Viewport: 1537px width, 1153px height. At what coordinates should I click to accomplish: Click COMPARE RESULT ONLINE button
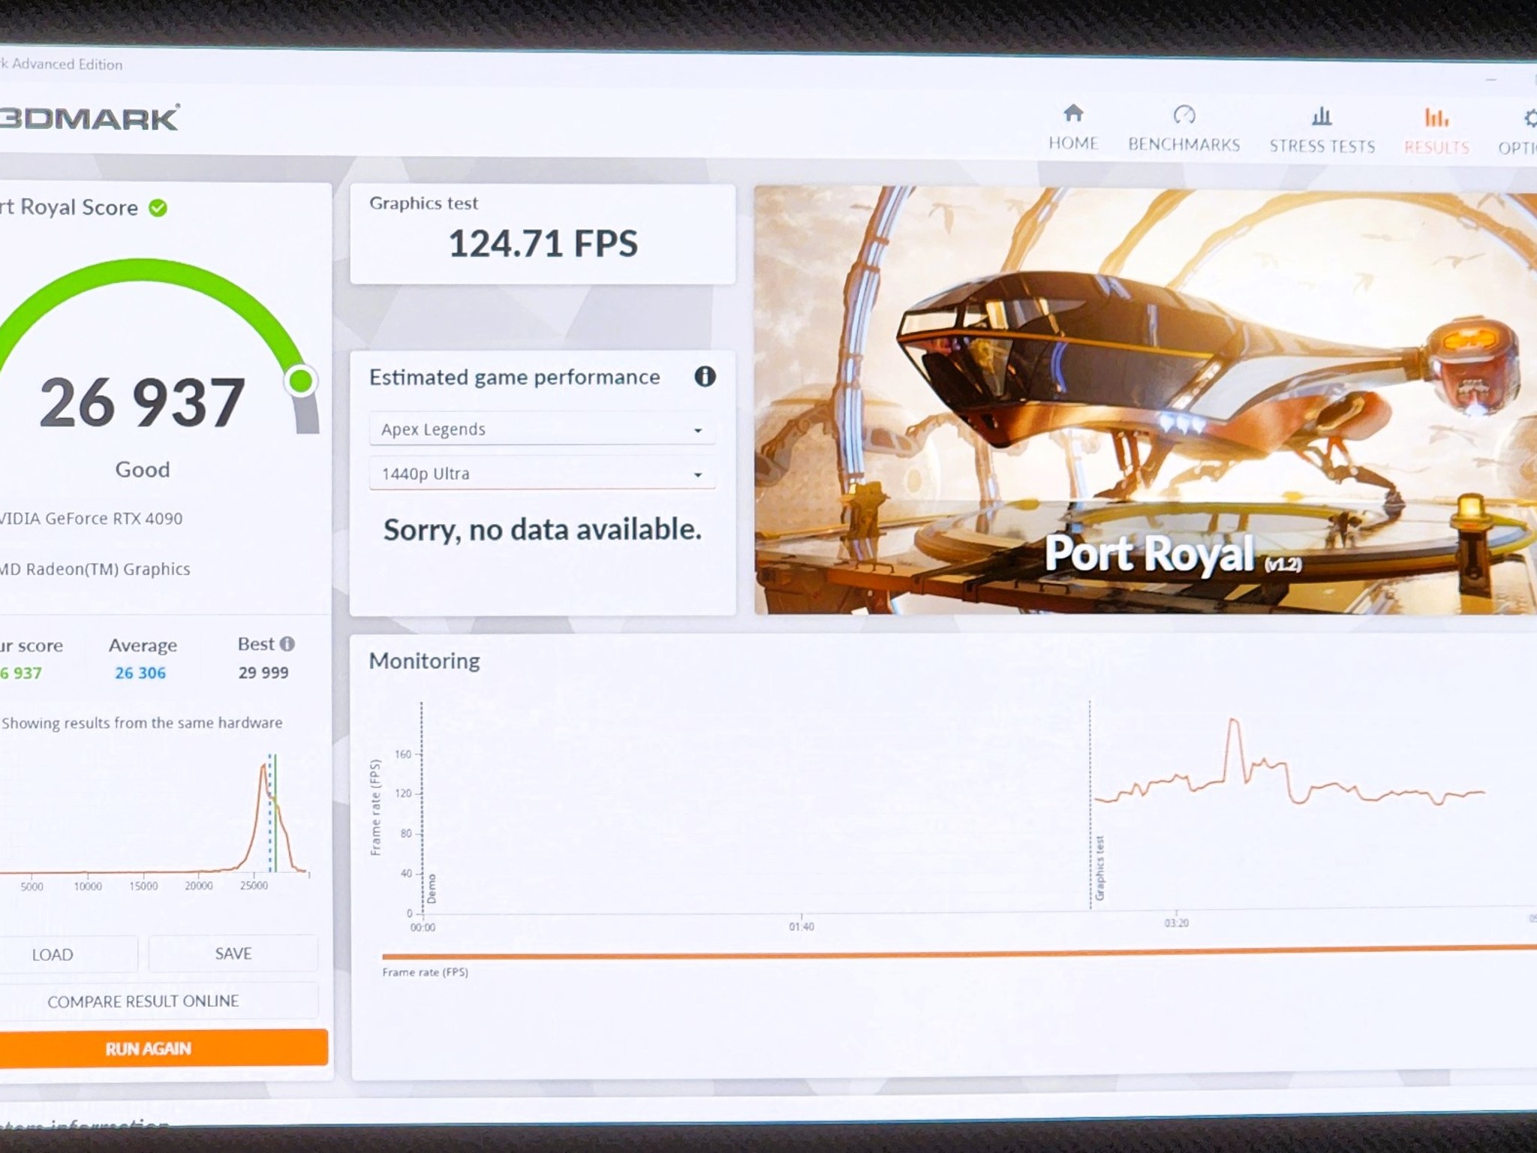coord(143,1001)
